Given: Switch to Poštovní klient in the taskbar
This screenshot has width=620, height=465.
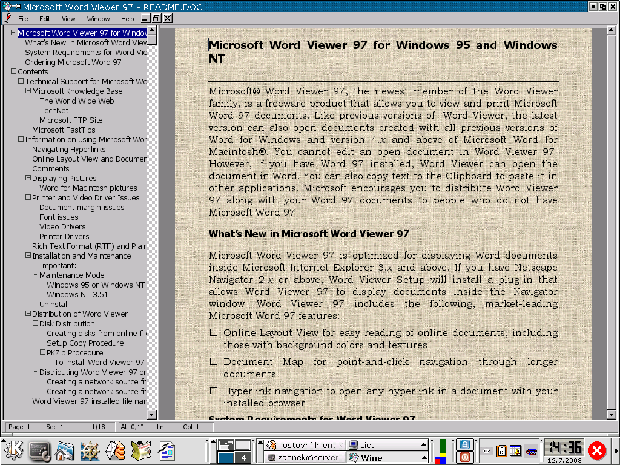Looking at the screenshot, I should tap(305, 445).
